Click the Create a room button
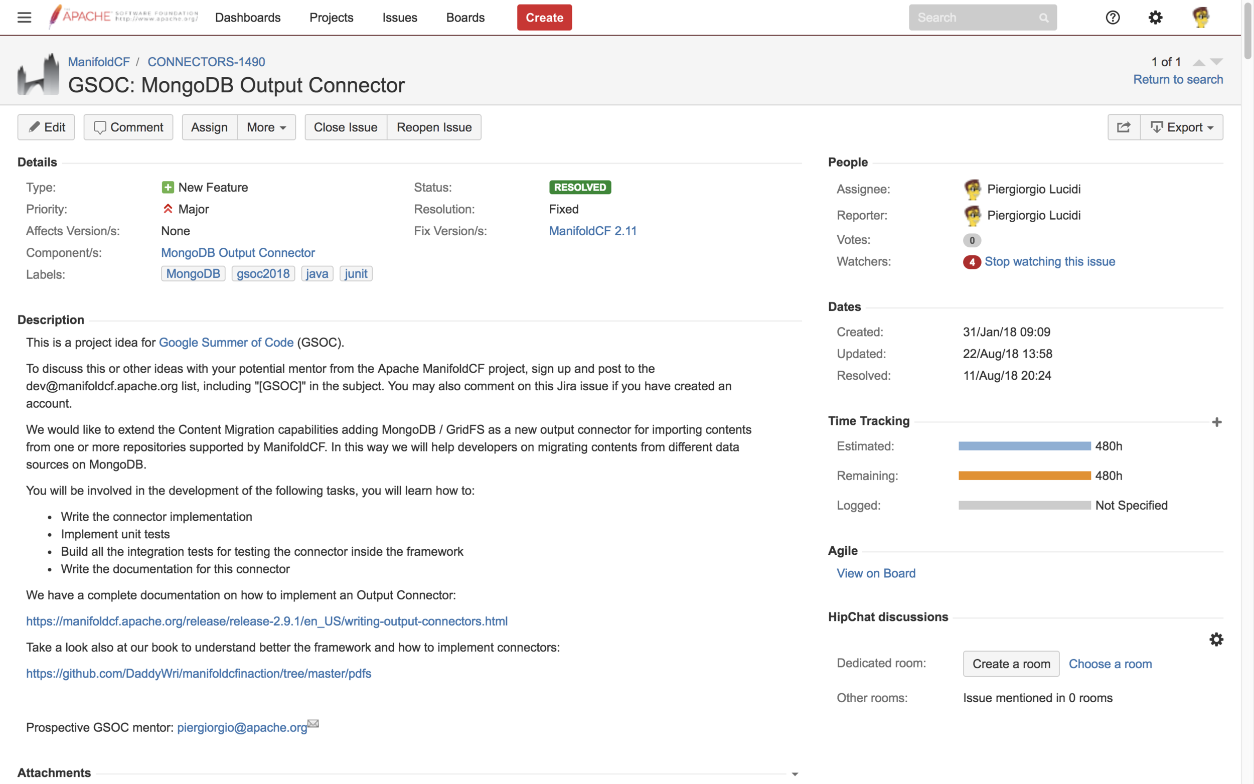The height and width of the screenshot is (784, 1254). pyautogui.click(x=1011, y=664)
